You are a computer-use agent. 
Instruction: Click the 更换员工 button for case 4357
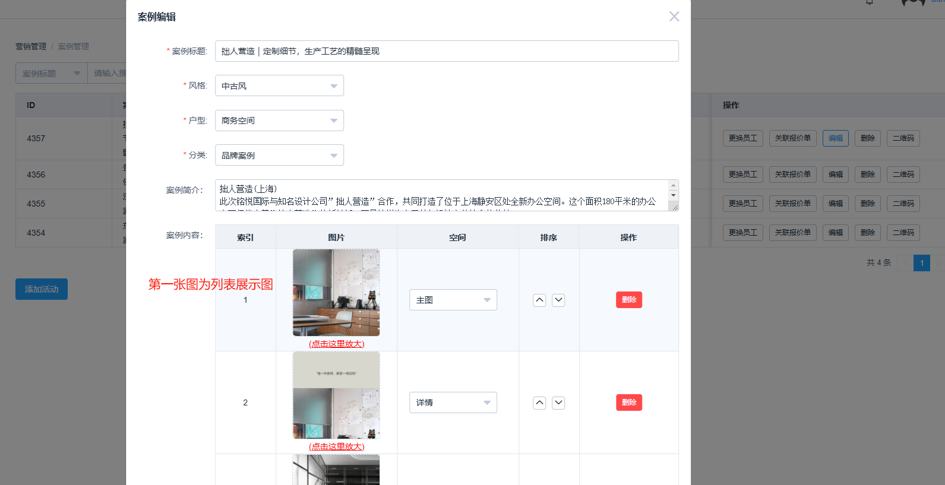click(743, 138)
